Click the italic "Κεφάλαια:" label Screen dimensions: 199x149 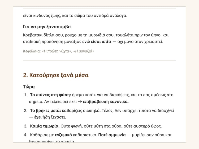pyautogui.click(x=32, y=51)
